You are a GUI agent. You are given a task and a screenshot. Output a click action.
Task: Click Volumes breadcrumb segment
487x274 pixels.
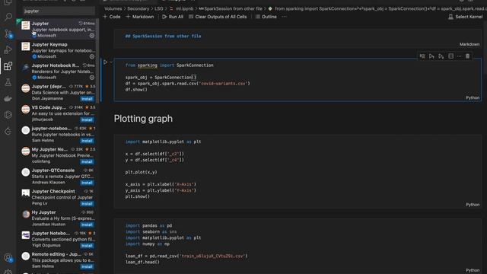coord(113,8)
